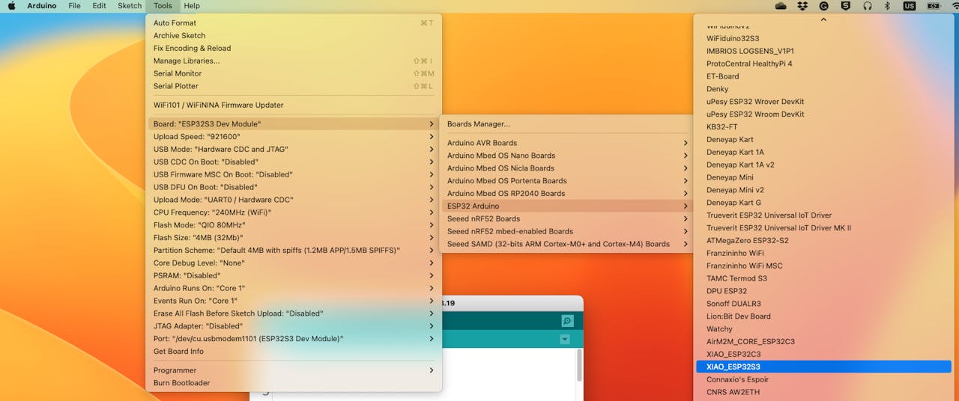Screen dimensions: 959x401
Task: Expand the Partition Scheme submenu
Action: tap(294, 251)
